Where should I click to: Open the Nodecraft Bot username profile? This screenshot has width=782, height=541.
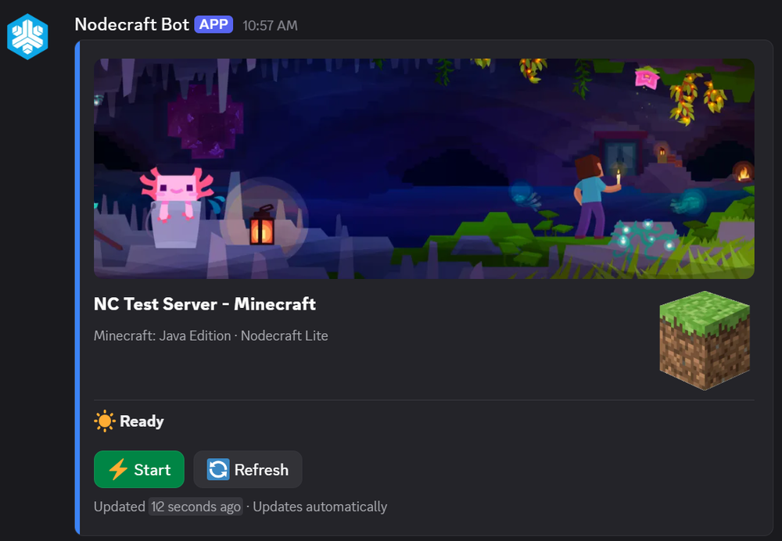pyautogui.click(x=131, y=24)
